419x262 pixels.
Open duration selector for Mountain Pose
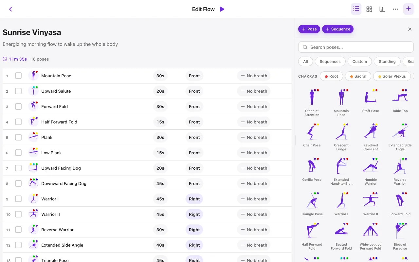point(160,76)
